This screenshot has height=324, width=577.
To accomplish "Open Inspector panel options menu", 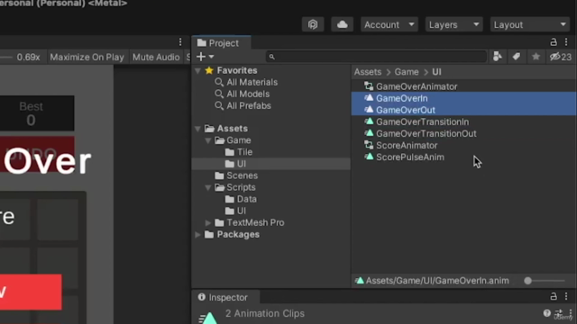I will coord(566,296).
